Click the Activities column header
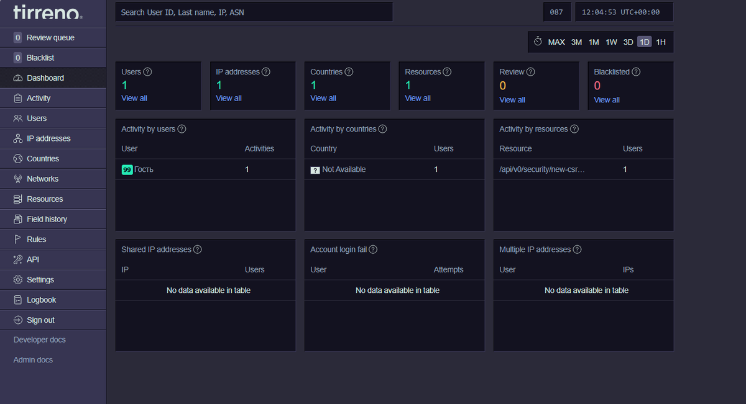This screenshot has width=746, height=404. (259, 149)
